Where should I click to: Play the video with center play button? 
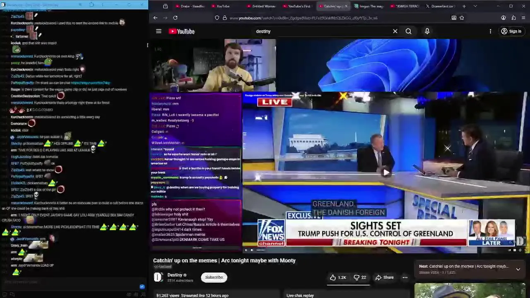click(x=385, y=173)
